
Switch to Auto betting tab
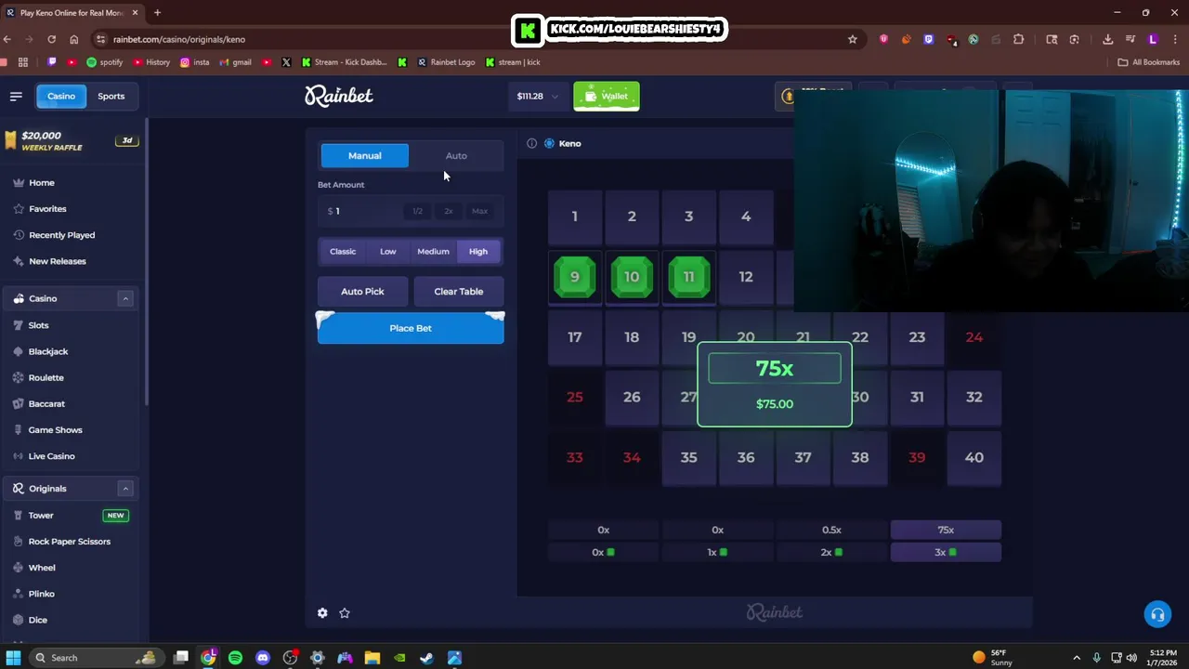point(456,155)
